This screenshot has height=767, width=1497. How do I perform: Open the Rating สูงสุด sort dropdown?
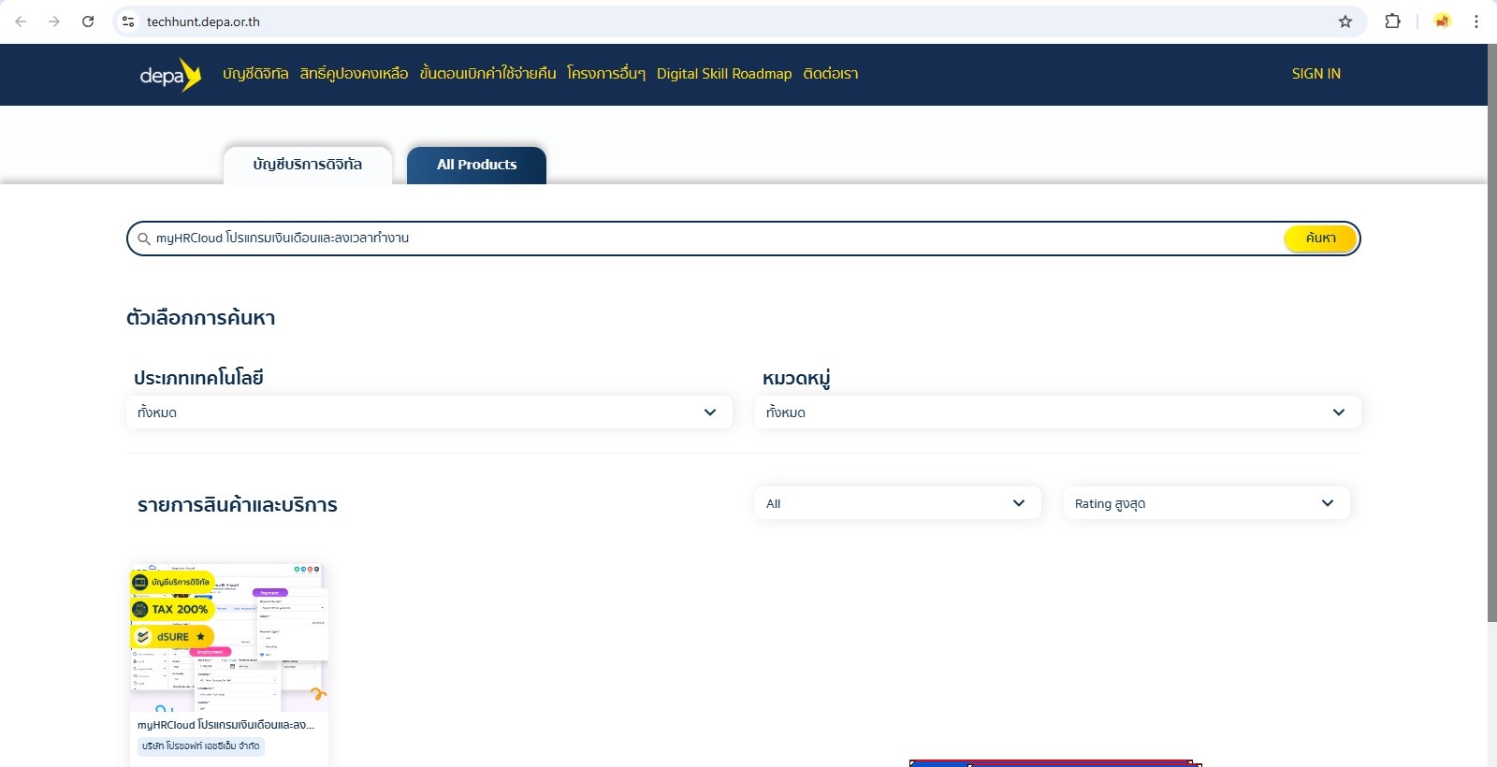point(1206,503)
